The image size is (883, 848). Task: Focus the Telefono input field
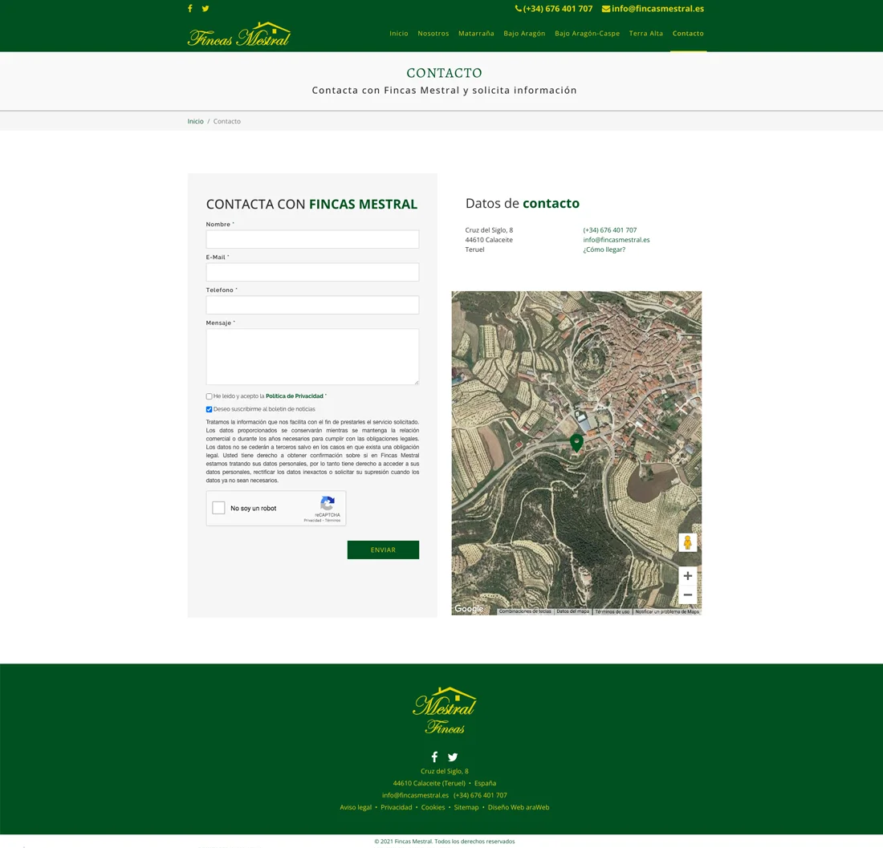(312, 304)
